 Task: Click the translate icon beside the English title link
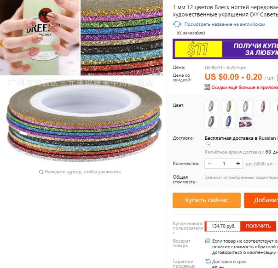(x=177, y=24)
